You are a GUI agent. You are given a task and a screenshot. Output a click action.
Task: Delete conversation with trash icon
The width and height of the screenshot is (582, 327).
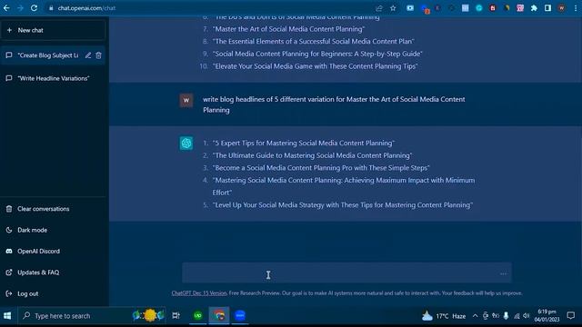(x=98, y=55)
